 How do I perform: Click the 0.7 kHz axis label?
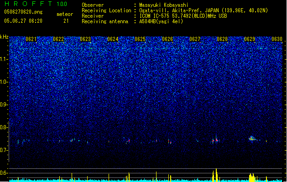[4, 150]
